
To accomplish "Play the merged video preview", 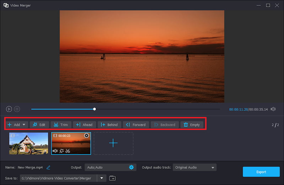I will (9, 109).
